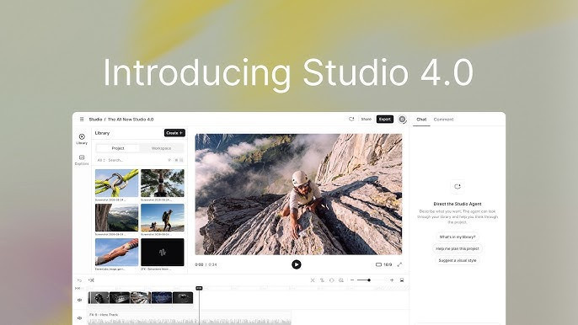Click the "What's in my library?" suggestion
The height and width of the screenshot is (325, 578).
click(458, 237)
